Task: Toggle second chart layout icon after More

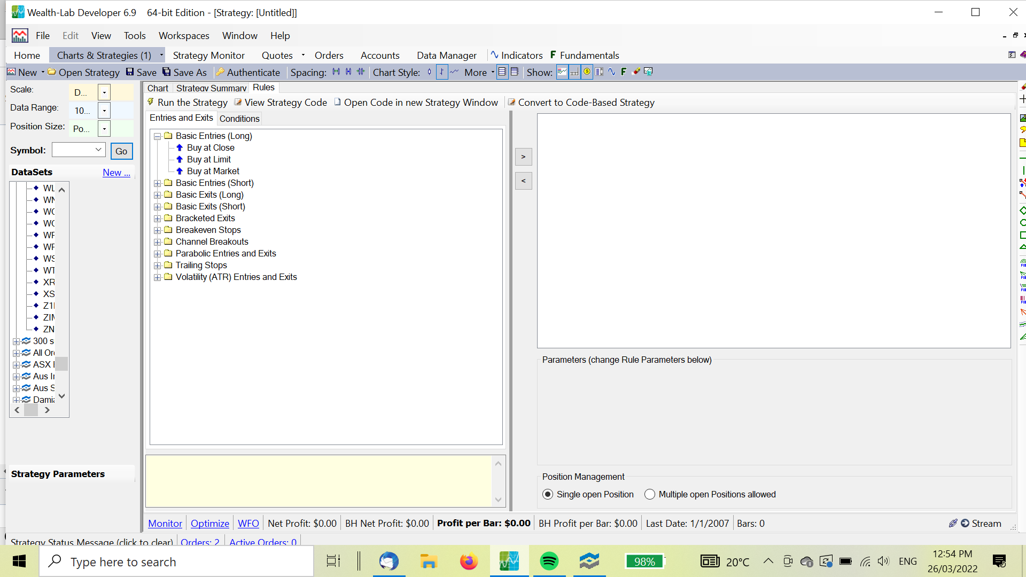Action: click(515, 72)
